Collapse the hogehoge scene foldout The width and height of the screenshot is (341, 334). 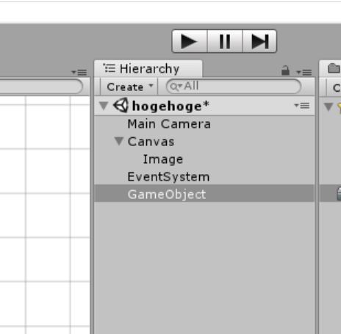click(x=104, y=106)
